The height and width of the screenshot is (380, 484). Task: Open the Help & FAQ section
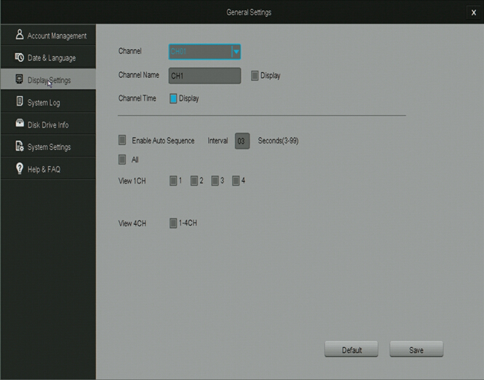pos(48,169)
